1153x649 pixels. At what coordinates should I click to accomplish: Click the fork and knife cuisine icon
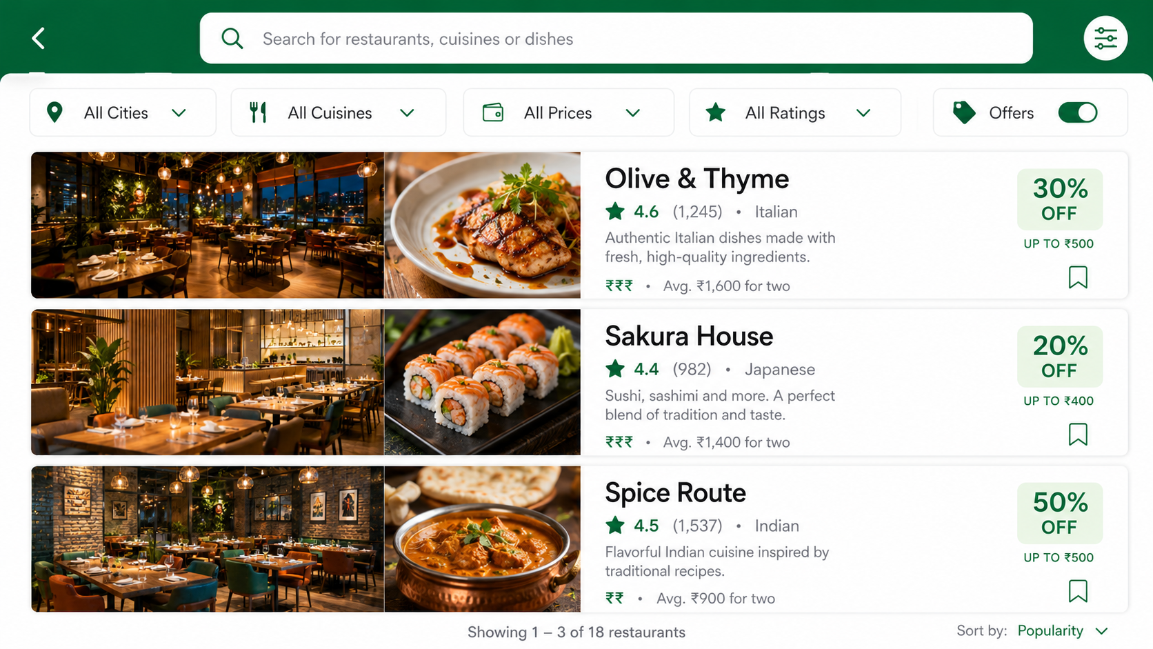pyautogui.click(x=259, y=112)
